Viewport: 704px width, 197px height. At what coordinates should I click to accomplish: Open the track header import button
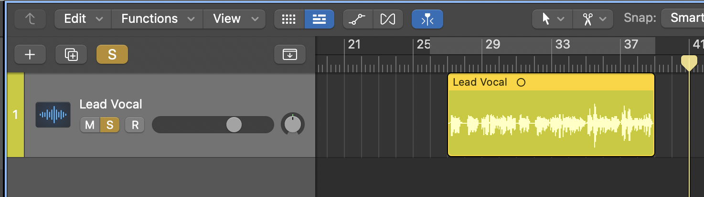(x=289, y=54)
